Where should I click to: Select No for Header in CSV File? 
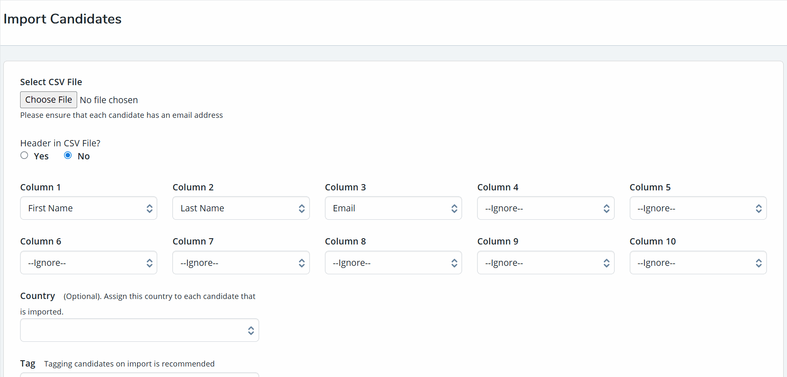coord(68,156)
